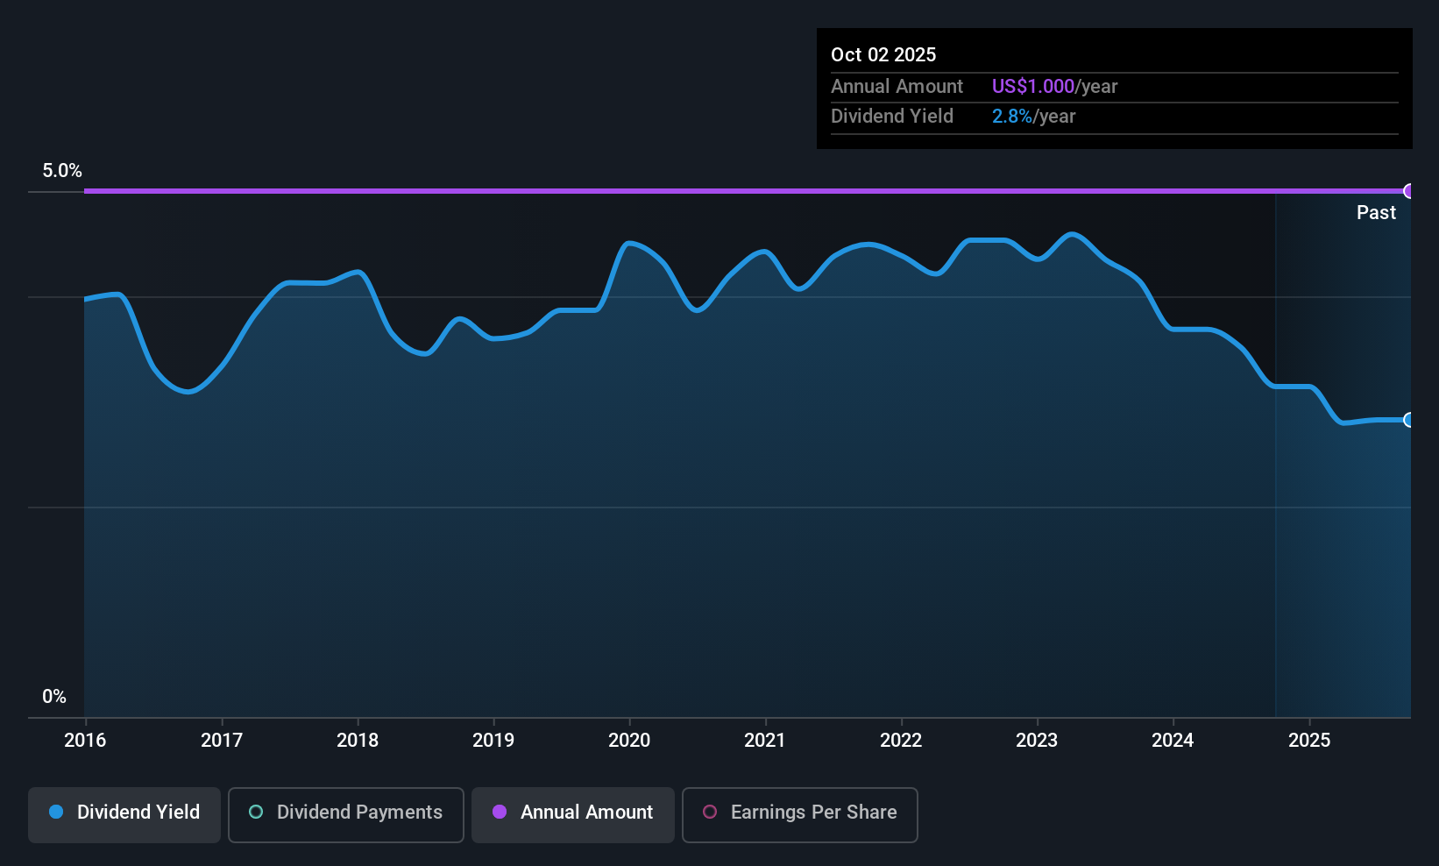Click the blue Dividend Yield legend dot
This screenshot has width=1439, height=866.
click(56, 812)
